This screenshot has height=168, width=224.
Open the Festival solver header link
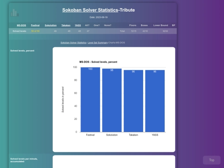coord(35,25)
